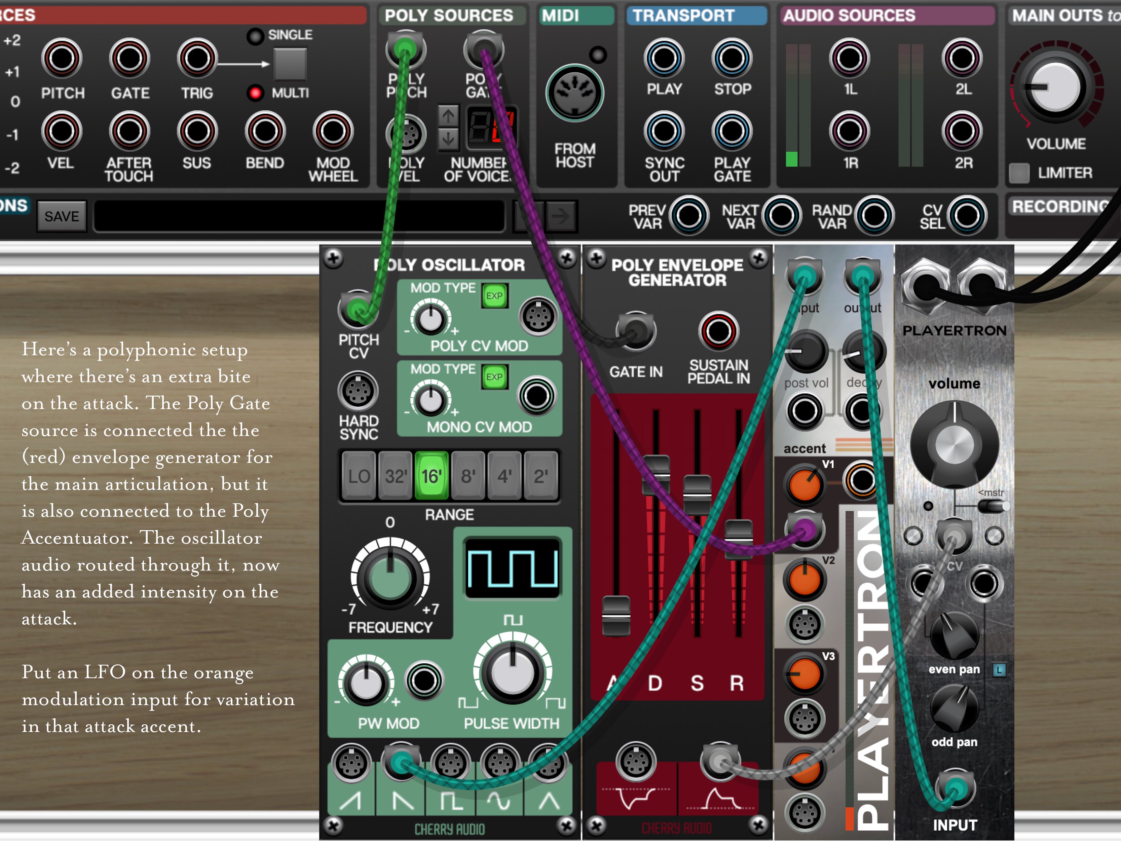Click the Transport PLAY jack
Screen dimensions: 1121x841
pyautogui.click(x=664, y=58)
